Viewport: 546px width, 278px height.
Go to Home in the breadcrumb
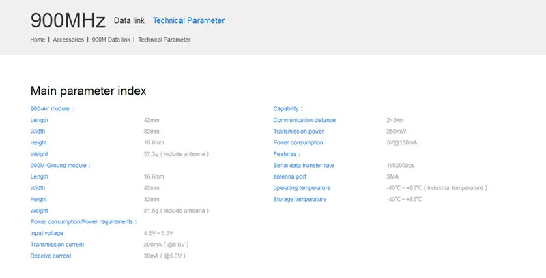click(x=38, y=40)
